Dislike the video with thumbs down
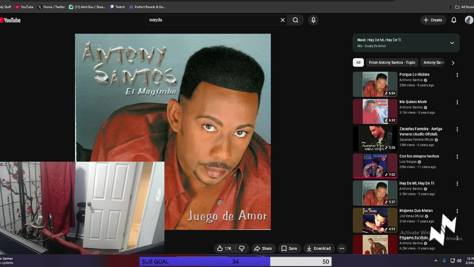 242,248
